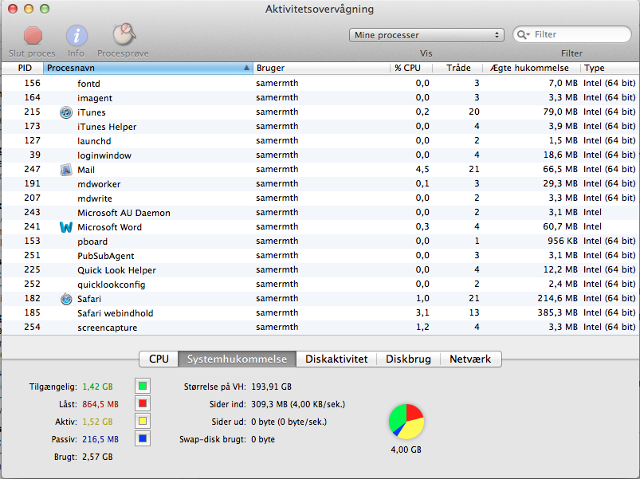Viewport: 640px width, 479px height.
Task: Select the loginwindow process
Action: [320, 155]
